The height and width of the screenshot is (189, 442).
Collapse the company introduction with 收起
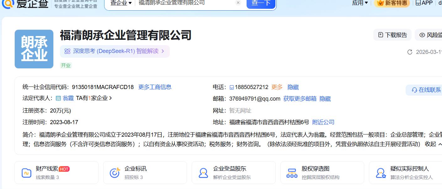point(430,144)
